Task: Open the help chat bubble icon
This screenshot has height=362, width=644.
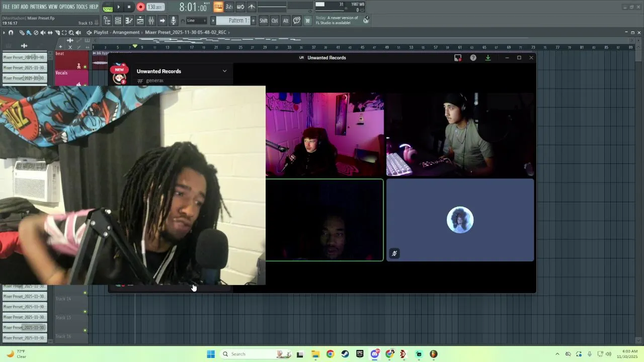Action: [x=297, y=21]
